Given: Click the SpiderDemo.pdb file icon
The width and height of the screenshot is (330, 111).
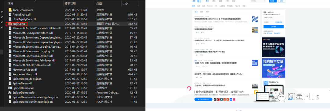Looking at the screenshot, I should (x=10, y=93).
